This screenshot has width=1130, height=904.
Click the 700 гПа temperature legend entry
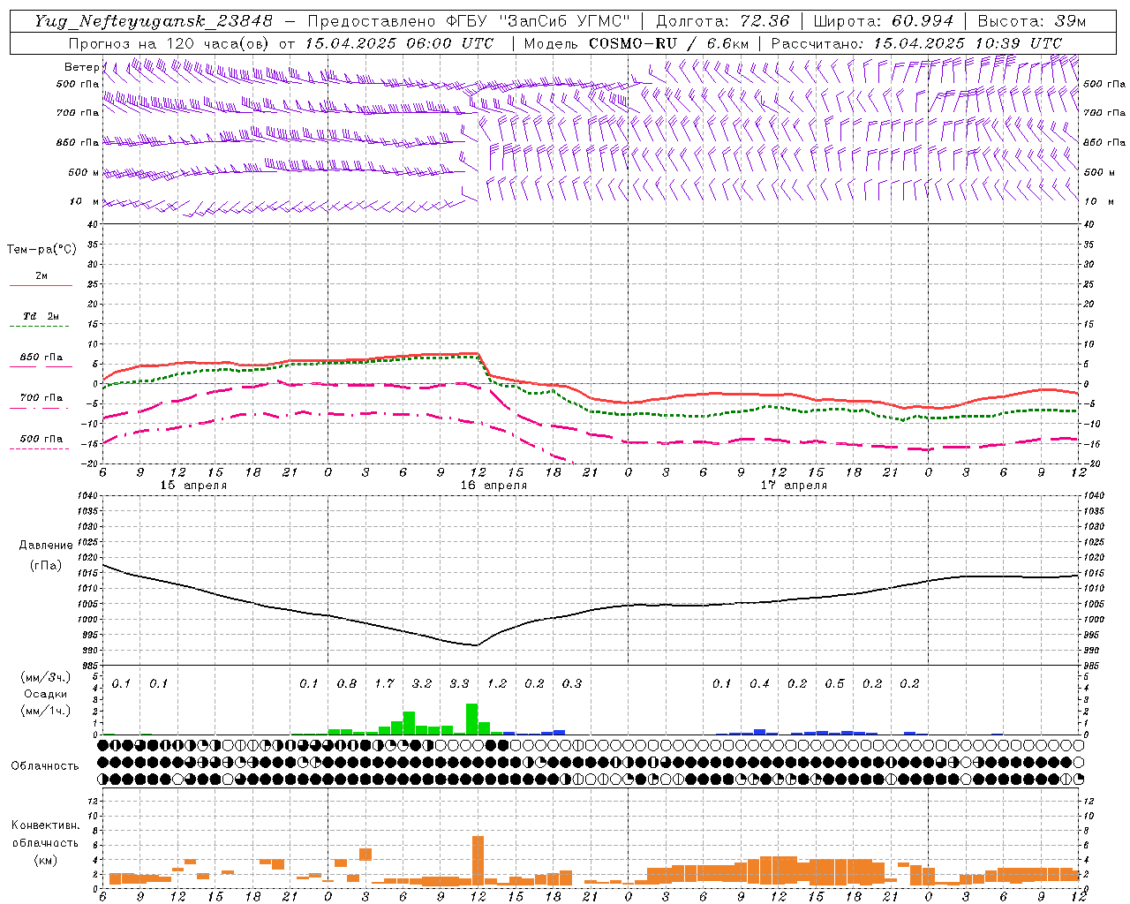(x=41, y=398)
